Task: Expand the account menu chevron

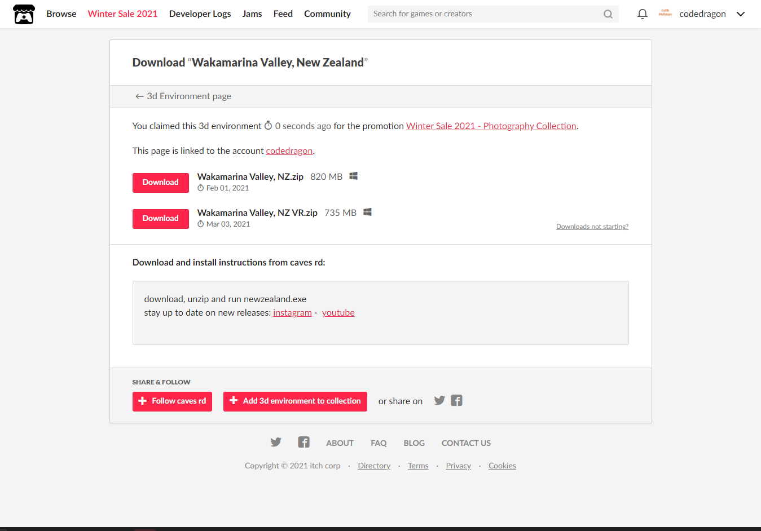Action: click(741, 14)
